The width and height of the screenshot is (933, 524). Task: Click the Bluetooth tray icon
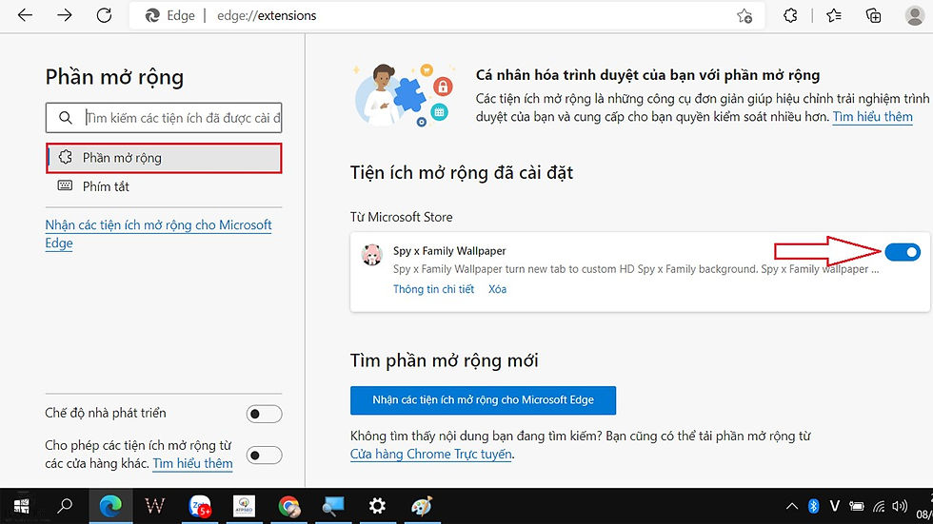coord(813,506)
